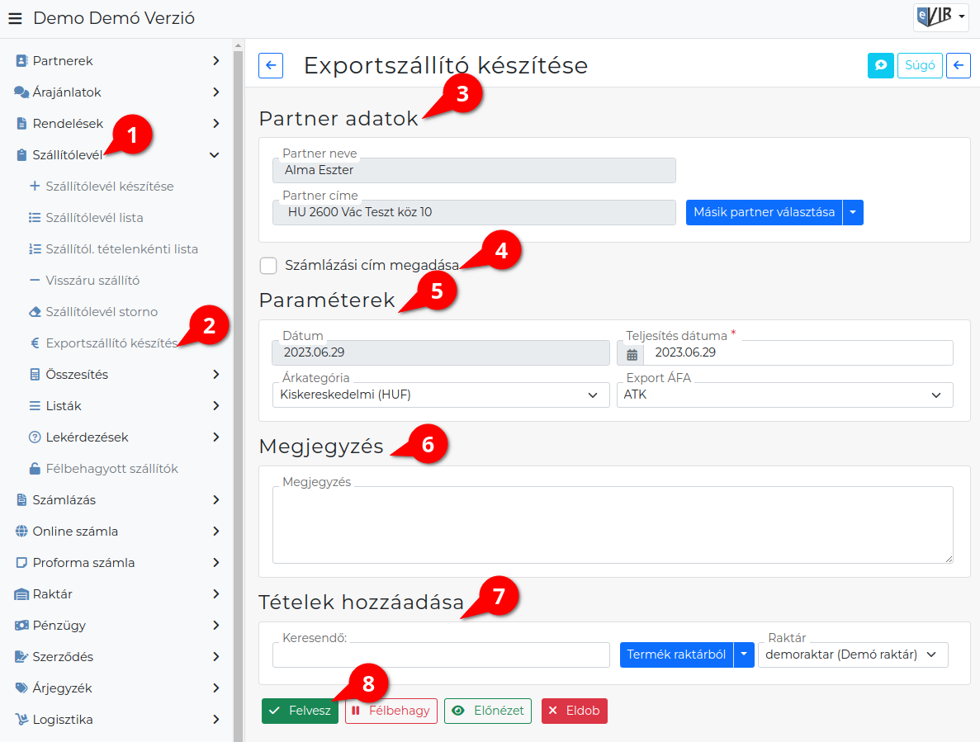Click the Partner neve Alma Eszter field
980x742 pixels.
[474, 171]
